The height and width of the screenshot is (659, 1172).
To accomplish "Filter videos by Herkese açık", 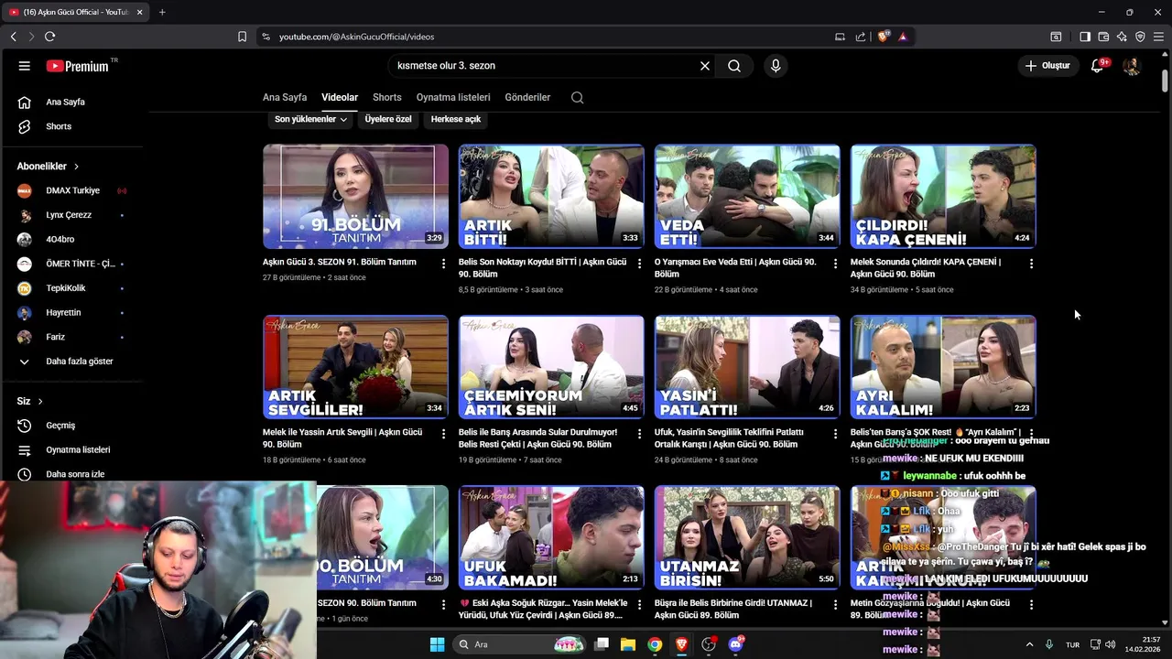I will (456, 119).
